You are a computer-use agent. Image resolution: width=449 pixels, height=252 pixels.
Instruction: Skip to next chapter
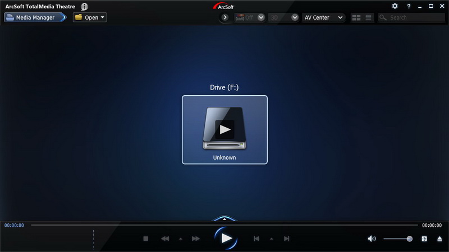(x=287, y=239)
